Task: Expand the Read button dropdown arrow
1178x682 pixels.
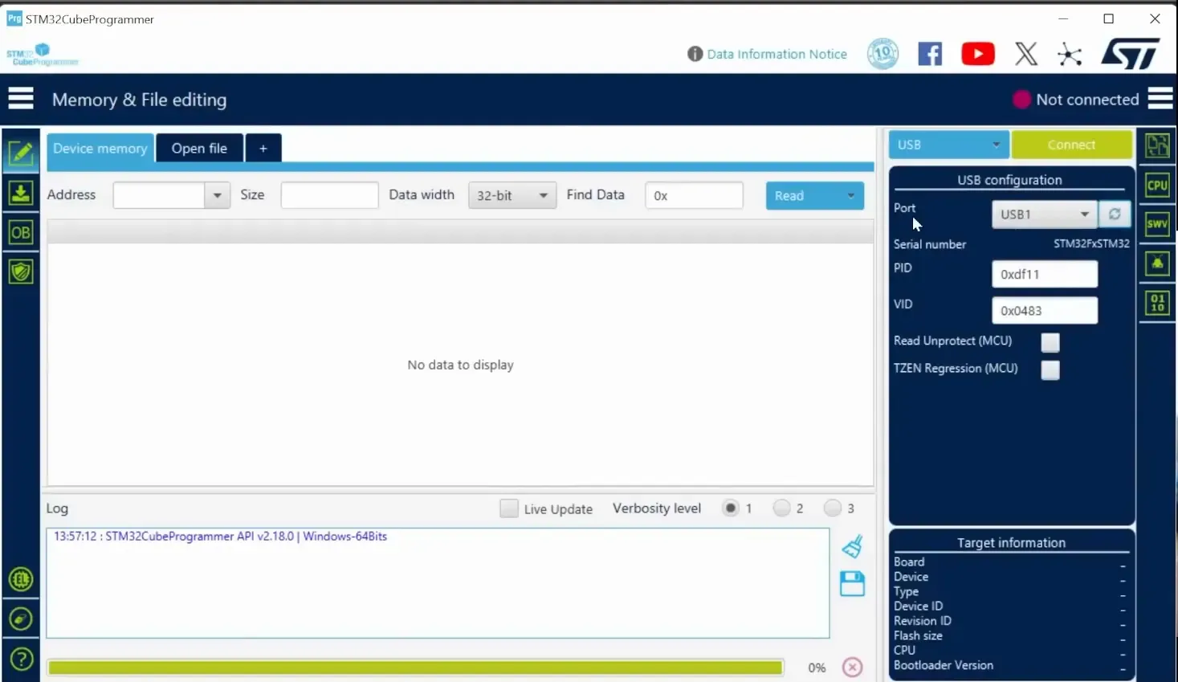Action: pos(851,195)
